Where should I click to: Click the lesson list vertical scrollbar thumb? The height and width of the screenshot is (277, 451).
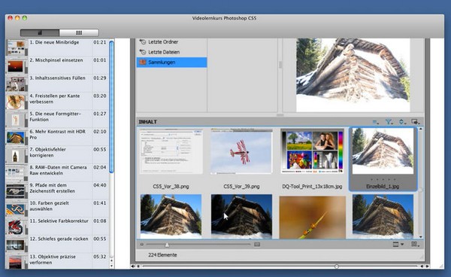pos(111,107)
